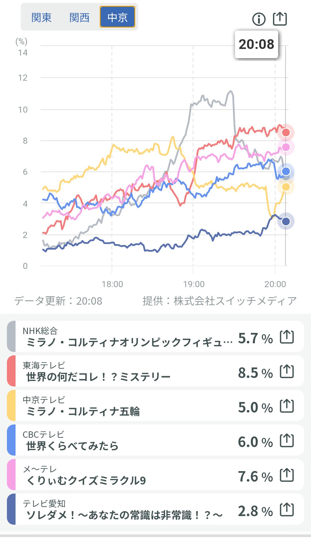This screenshot has height=546, width=311.
Task: Share the 中京テレビ rating entry
Action: (287, 406)
